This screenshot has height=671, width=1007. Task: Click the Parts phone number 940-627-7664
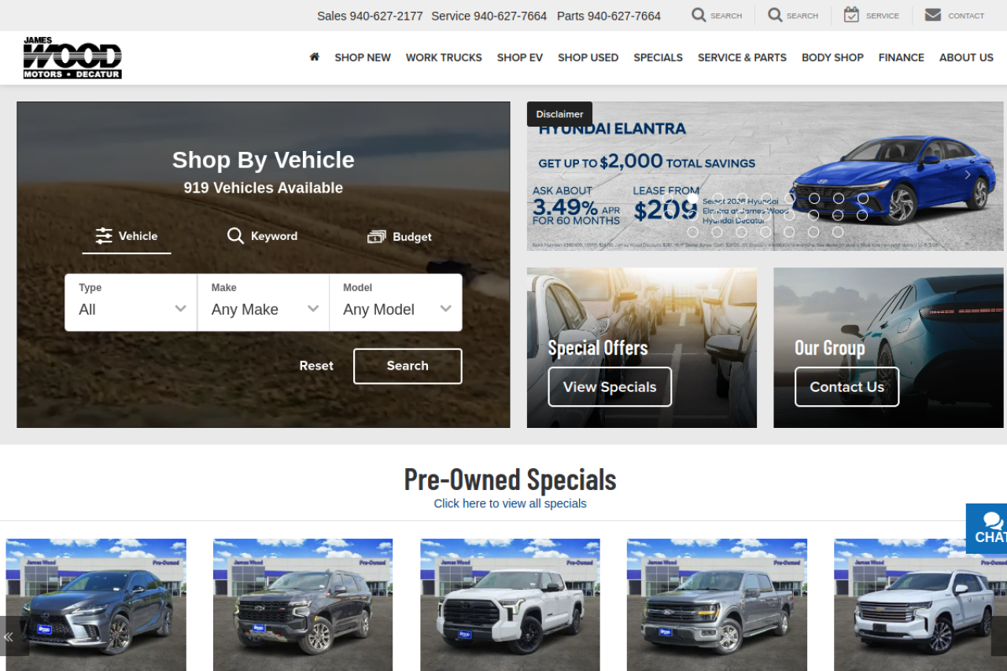(x=609, y=16)
